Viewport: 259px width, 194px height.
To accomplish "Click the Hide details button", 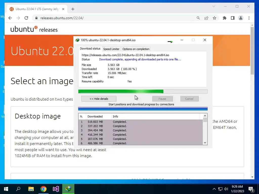I will point(99,99).
